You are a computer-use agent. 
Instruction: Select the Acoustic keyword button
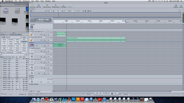(18, 48)
